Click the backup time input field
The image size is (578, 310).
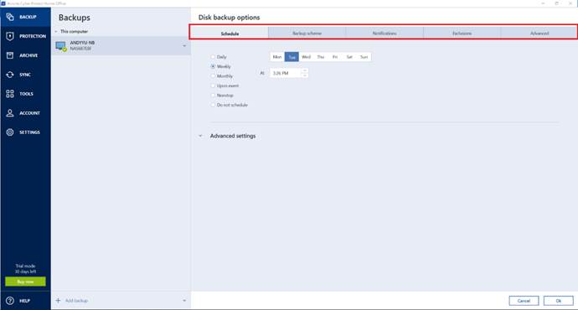point(286,73)
